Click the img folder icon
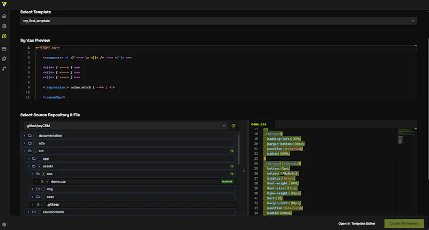The height and width of the screenshot is (230, 429). tap(38, 189)
